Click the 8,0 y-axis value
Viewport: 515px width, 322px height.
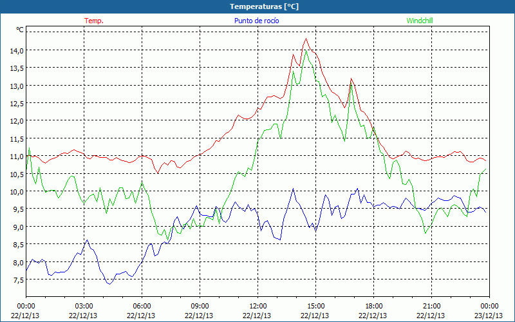tap(18, 263)
